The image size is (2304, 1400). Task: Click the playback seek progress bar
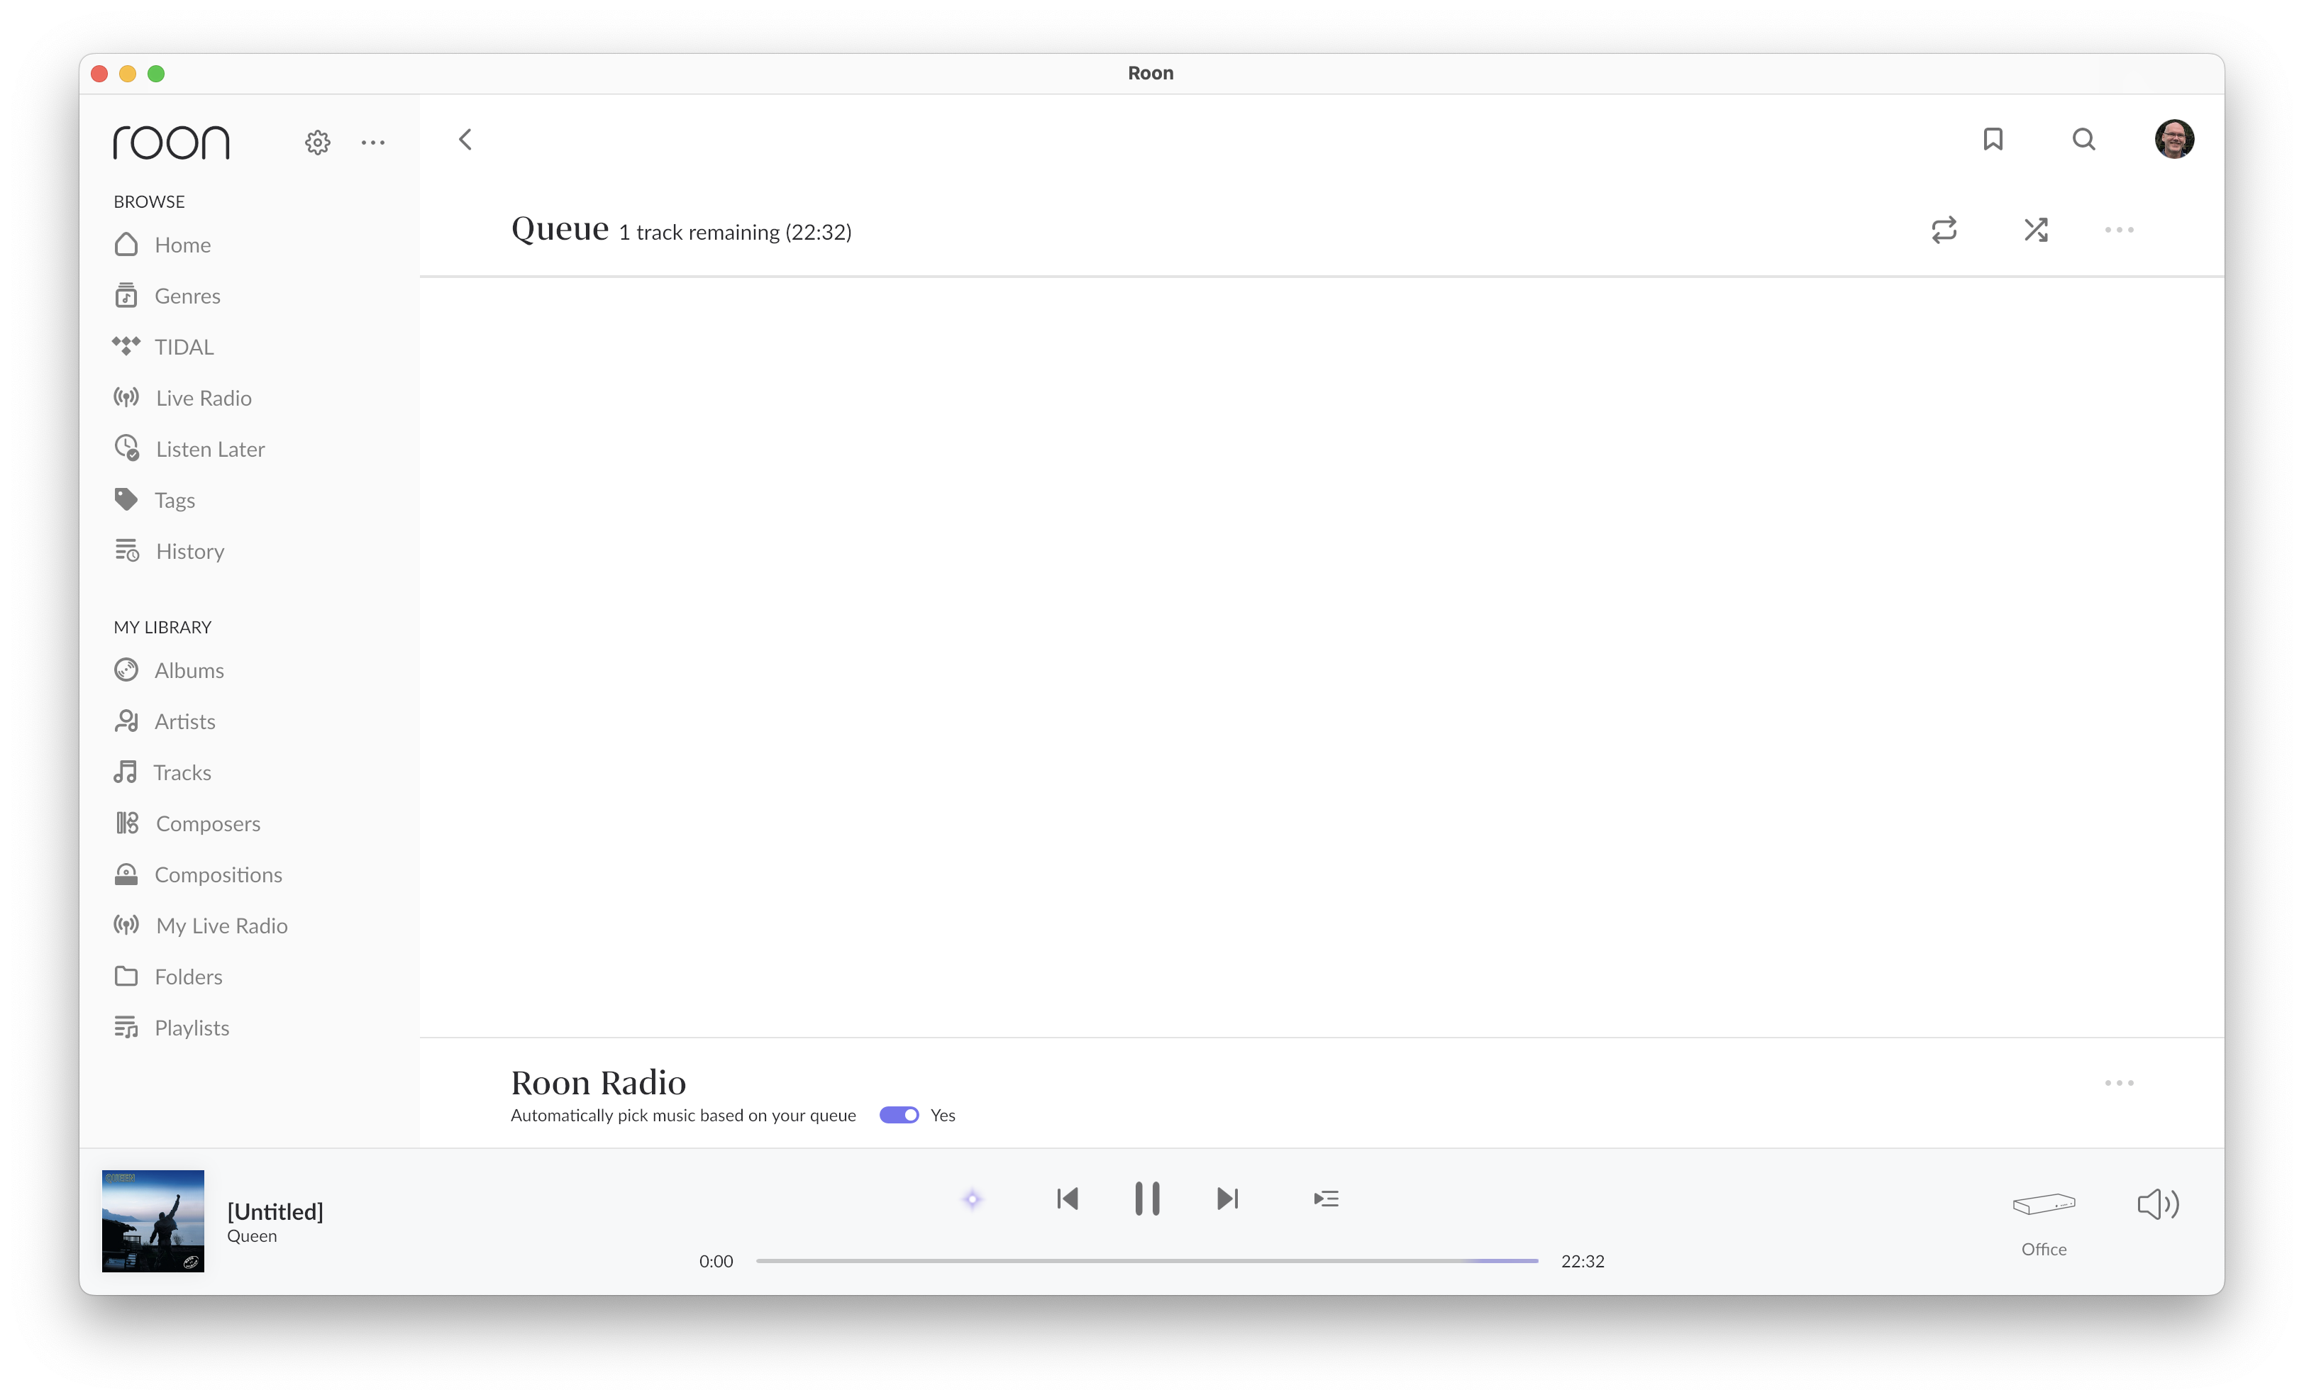point(1146,1261)
